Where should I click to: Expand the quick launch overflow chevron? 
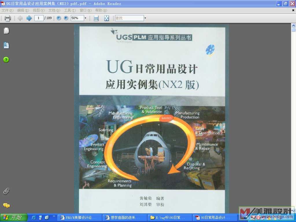(54, 216)
